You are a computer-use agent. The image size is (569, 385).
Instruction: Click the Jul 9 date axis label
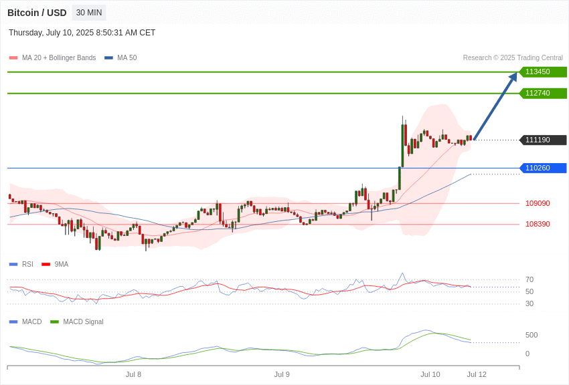coord(282,374)
